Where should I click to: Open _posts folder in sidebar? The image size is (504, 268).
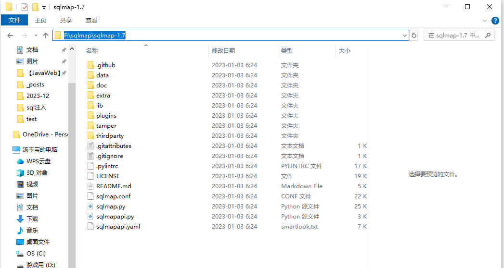point(35,85)
